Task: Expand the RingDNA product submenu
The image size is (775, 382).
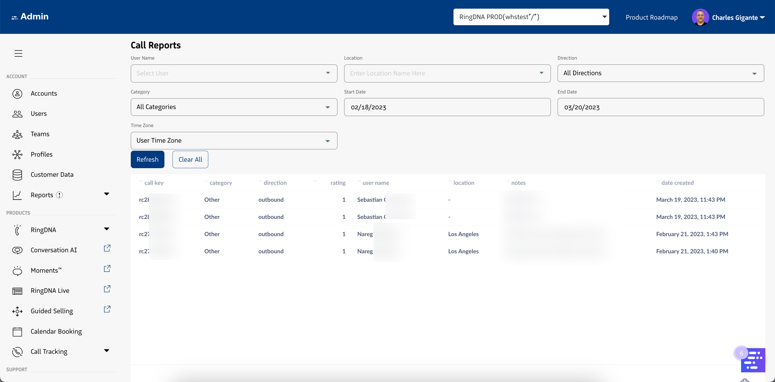Action: click(x=107, y=229)
